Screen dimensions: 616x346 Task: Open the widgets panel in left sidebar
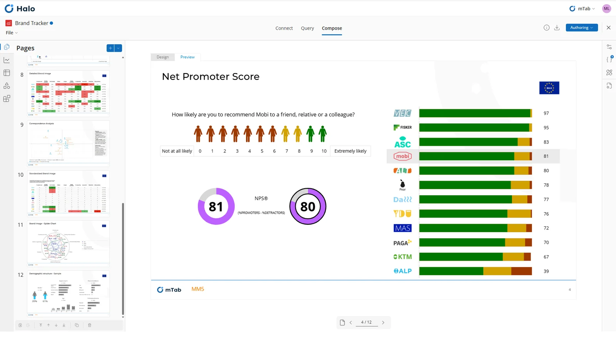coord(7,99)
